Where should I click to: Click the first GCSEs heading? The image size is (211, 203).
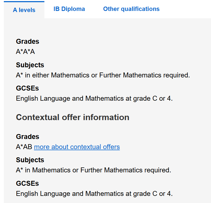(27, 88)
